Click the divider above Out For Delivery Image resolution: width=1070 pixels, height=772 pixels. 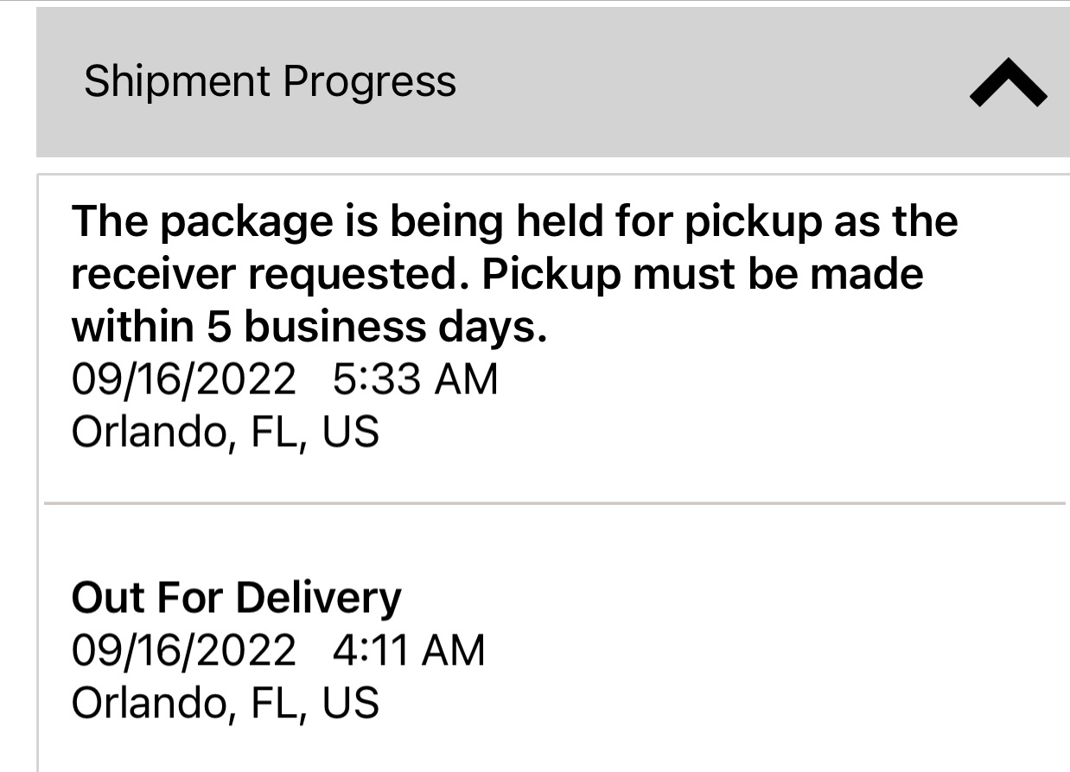coord(553,502)
